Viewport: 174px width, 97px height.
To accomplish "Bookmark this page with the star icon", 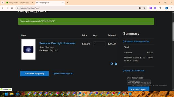I will pos(144,8).
